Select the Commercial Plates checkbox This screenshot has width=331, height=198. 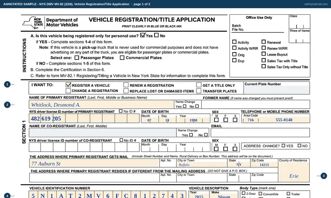pyautogui.click(x=122, y=57)
